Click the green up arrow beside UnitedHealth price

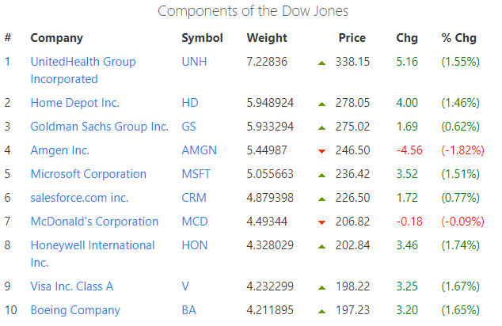coord(321,62)
